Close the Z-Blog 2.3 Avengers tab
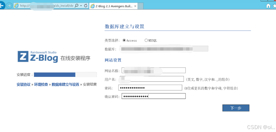 (x=135, y=6)
